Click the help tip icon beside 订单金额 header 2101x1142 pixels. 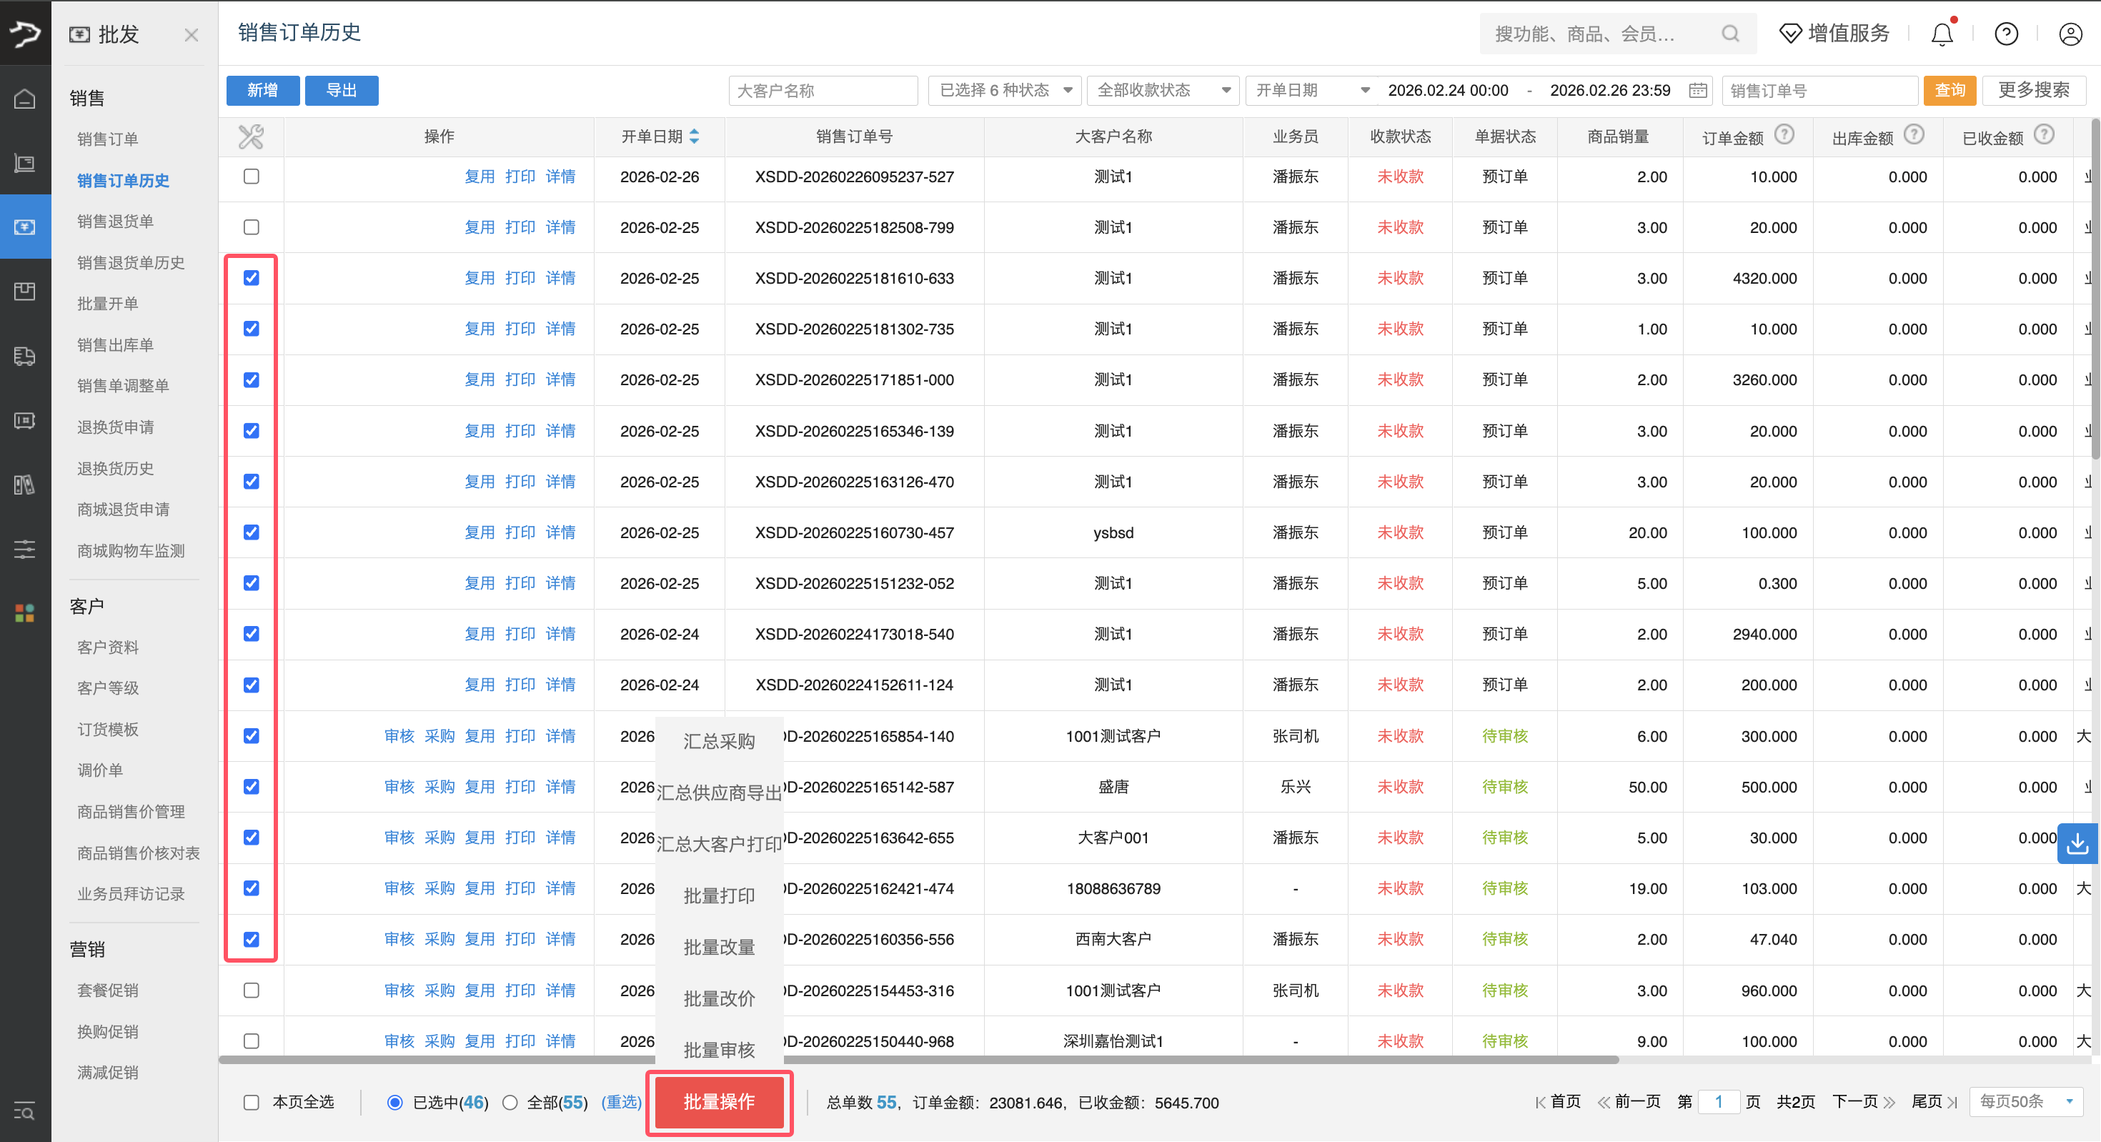click(1786, 134)
